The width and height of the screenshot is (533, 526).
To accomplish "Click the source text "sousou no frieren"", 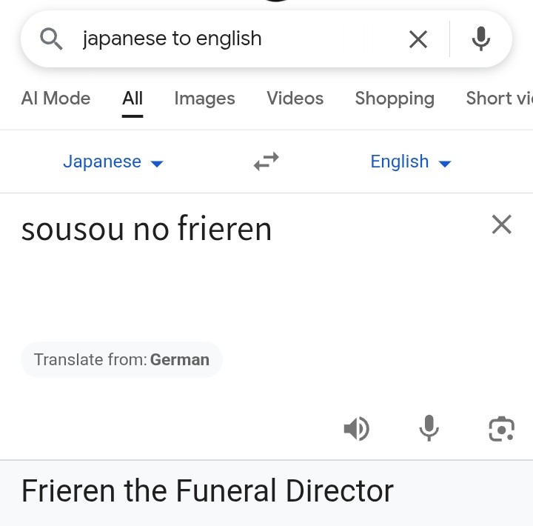I will [x=147, y=229].
